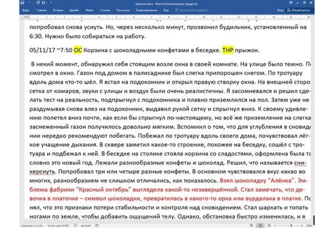Switch to the Вставка ribbon tab
This screenshot has height=228, width=324.
click(x=58, y=10)
